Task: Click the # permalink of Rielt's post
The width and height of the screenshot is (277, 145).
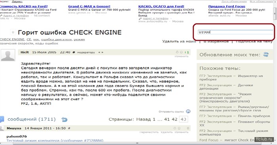Action: click(x=74, y=52)
